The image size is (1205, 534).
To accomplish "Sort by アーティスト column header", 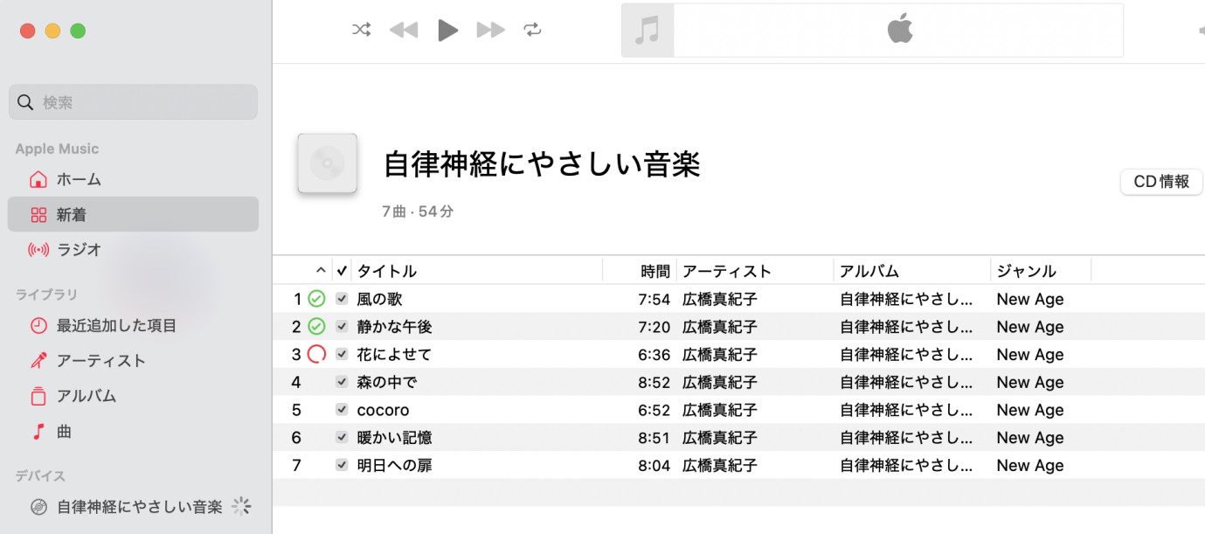I will point(755,271).
